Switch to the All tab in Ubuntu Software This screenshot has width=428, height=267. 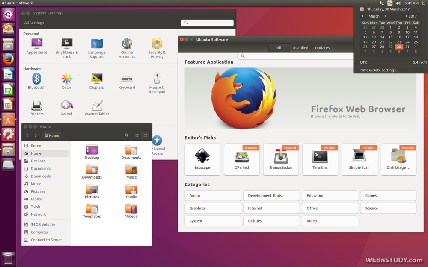[x=279, y=48]
